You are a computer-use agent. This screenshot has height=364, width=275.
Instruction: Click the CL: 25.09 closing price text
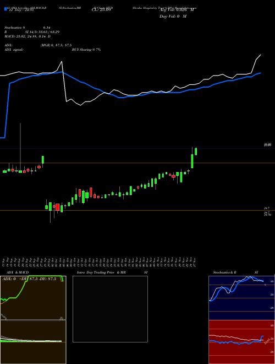[101, 10]
